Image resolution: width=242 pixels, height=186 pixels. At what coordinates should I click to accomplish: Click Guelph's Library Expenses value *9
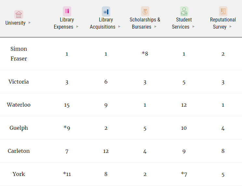pos(67,128)
